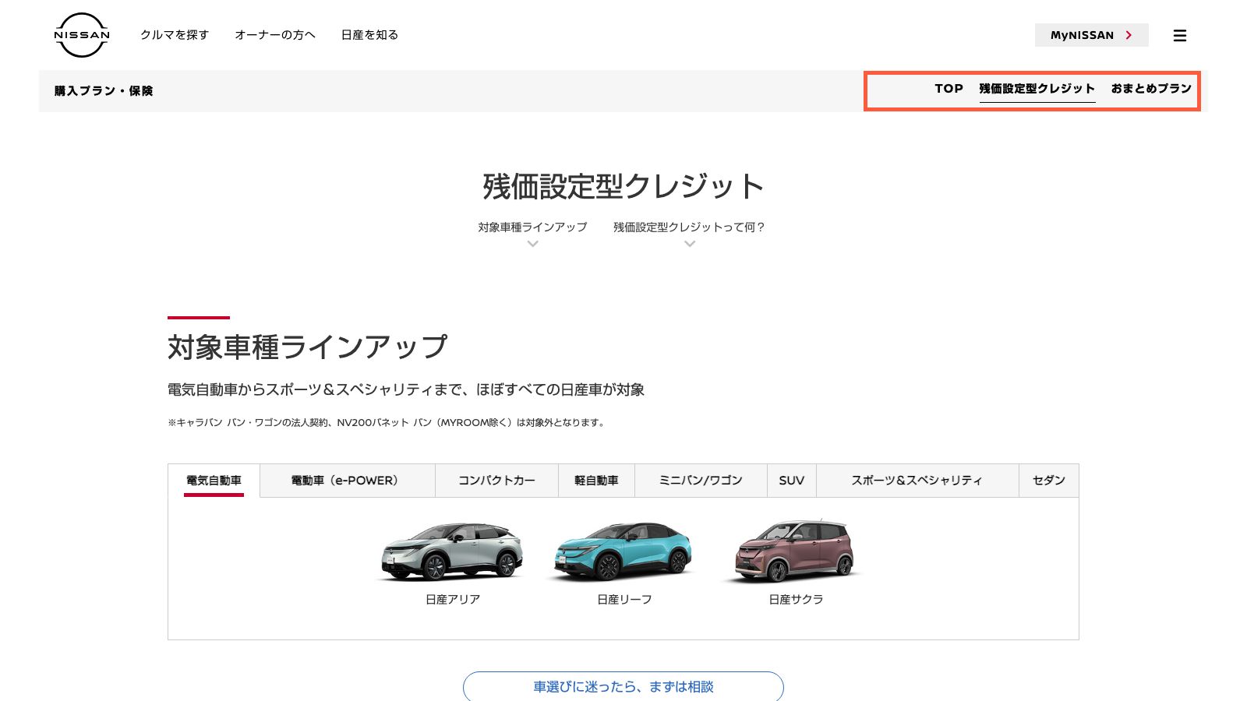Select the 電気自動車 tab
The image size is (1247, 701).
(214, 481)
